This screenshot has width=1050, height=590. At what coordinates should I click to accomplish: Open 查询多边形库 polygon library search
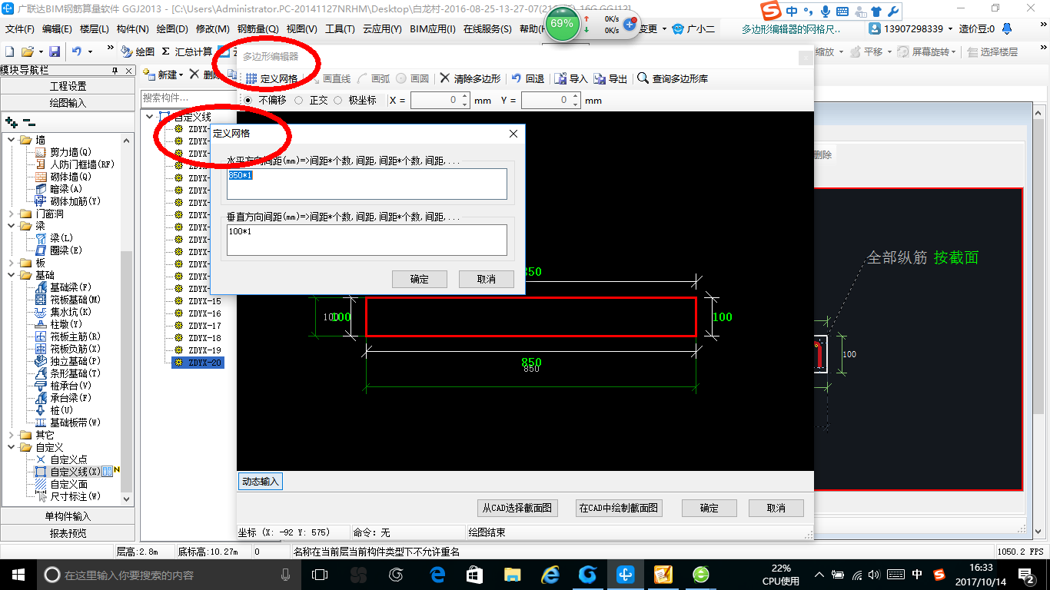click(673, 78)
